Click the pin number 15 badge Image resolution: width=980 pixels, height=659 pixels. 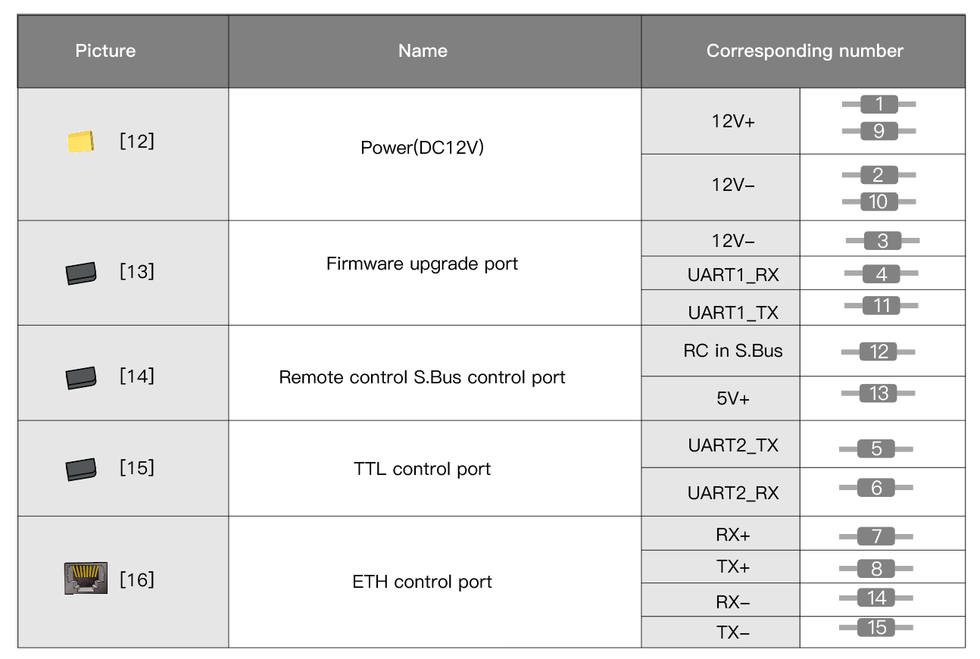click(876, 628)
